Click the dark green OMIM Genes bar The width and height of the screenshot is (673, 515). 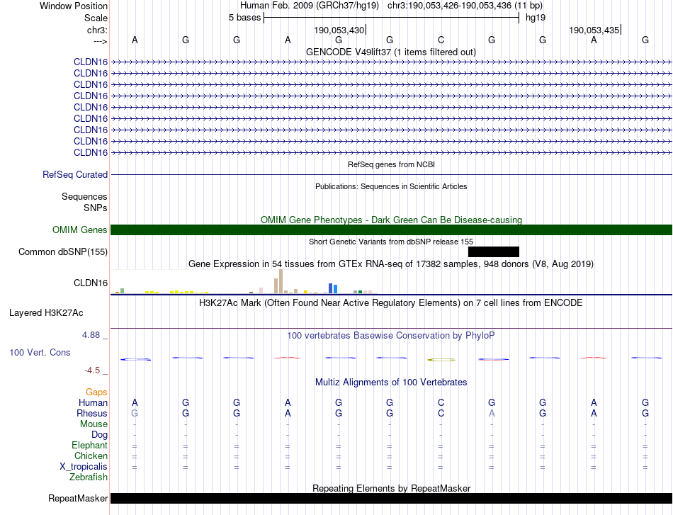(392, 230)
